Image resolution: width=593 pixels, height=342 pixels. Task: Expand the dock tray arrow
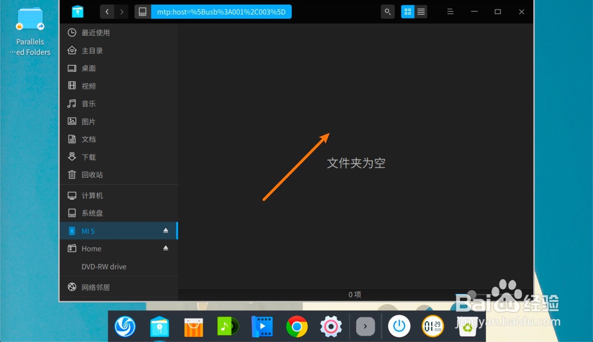365,327
